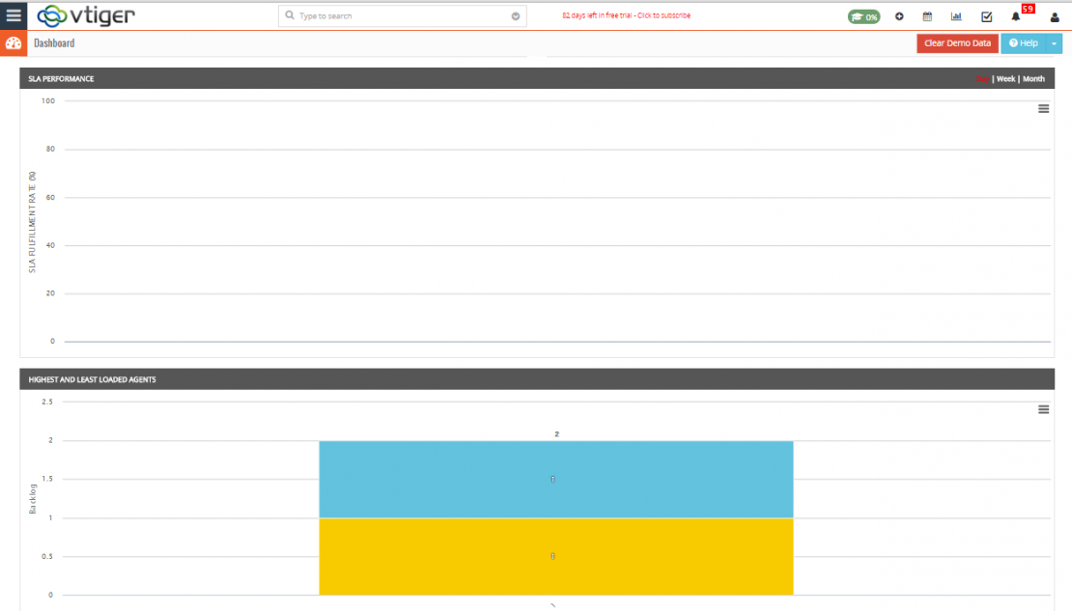The width and height of the screenshot is (1072, 611).
Task: Open the tasks checklist icon
Action: 986,15
